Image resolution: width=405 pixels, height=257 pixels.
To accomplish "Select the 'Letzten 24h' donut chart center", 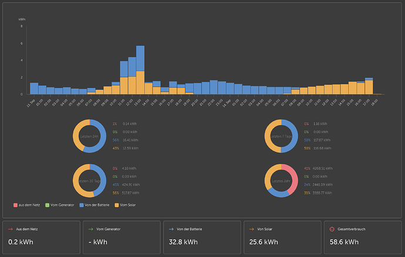I will point(89,136).
